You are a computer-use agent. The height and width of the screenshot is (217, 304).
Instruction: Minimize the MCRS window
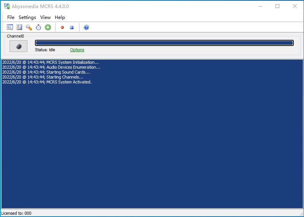(x=260, y=6)
